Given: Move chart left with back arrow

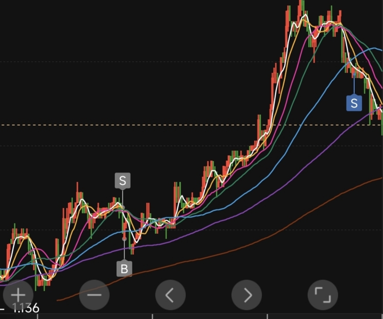Looking at the screenshot, I should pos(171,295).
